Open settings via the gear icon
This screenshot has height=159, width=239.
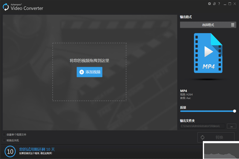(209, 4)
